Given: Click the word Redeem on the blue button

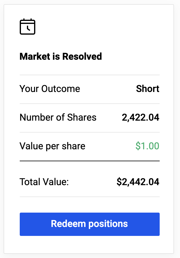Looking at the screenshot, I should (68, 224).
